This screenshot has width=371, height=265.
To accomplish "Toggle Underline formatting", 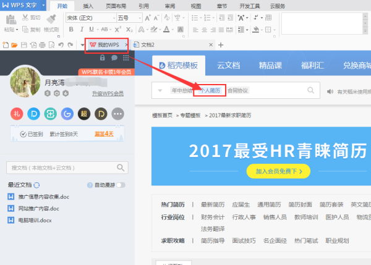I will [x=92, y=29].
